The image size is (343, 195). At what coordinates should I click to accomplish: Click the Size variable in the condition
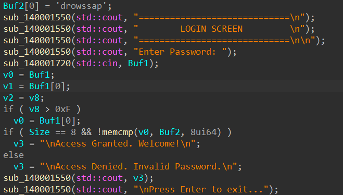40,132
